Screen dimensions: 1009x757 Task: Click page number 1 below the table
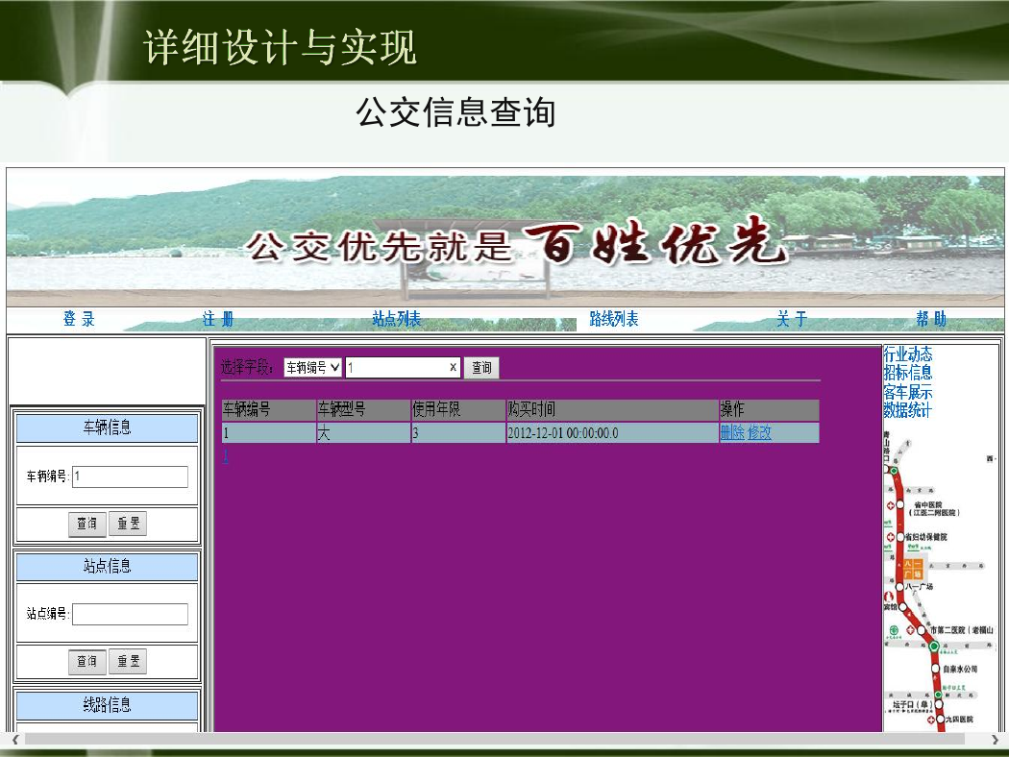[x=226, y=456]
